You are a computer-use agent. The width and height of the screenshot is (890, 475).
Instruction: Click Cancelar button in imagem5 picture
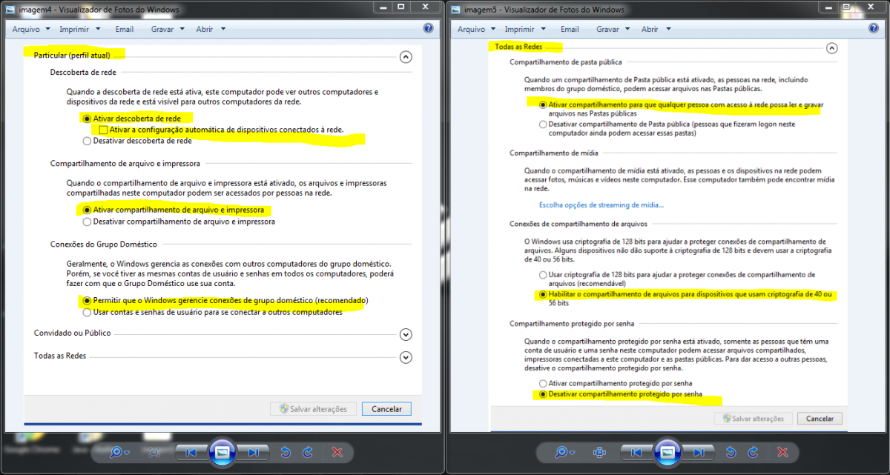[820, 419]
